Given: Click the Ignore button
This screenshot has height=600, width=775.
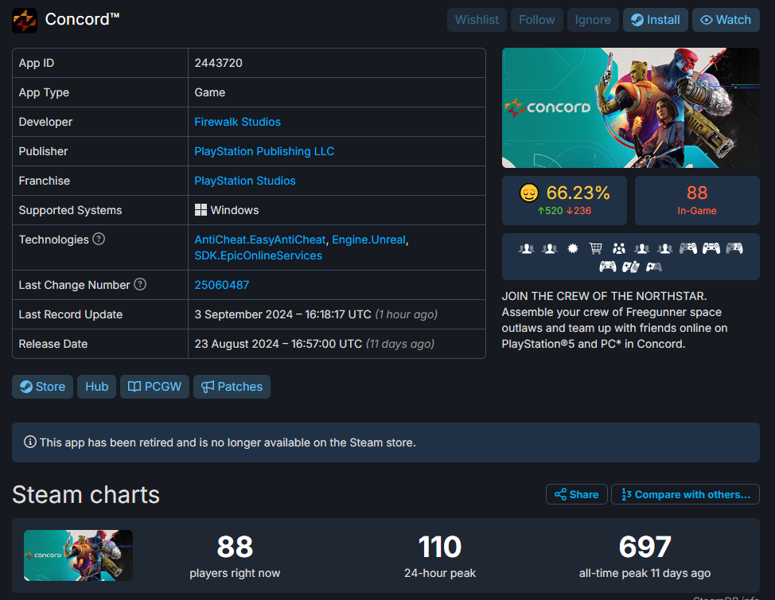Looking at the screenshot, I should (593, 20).
